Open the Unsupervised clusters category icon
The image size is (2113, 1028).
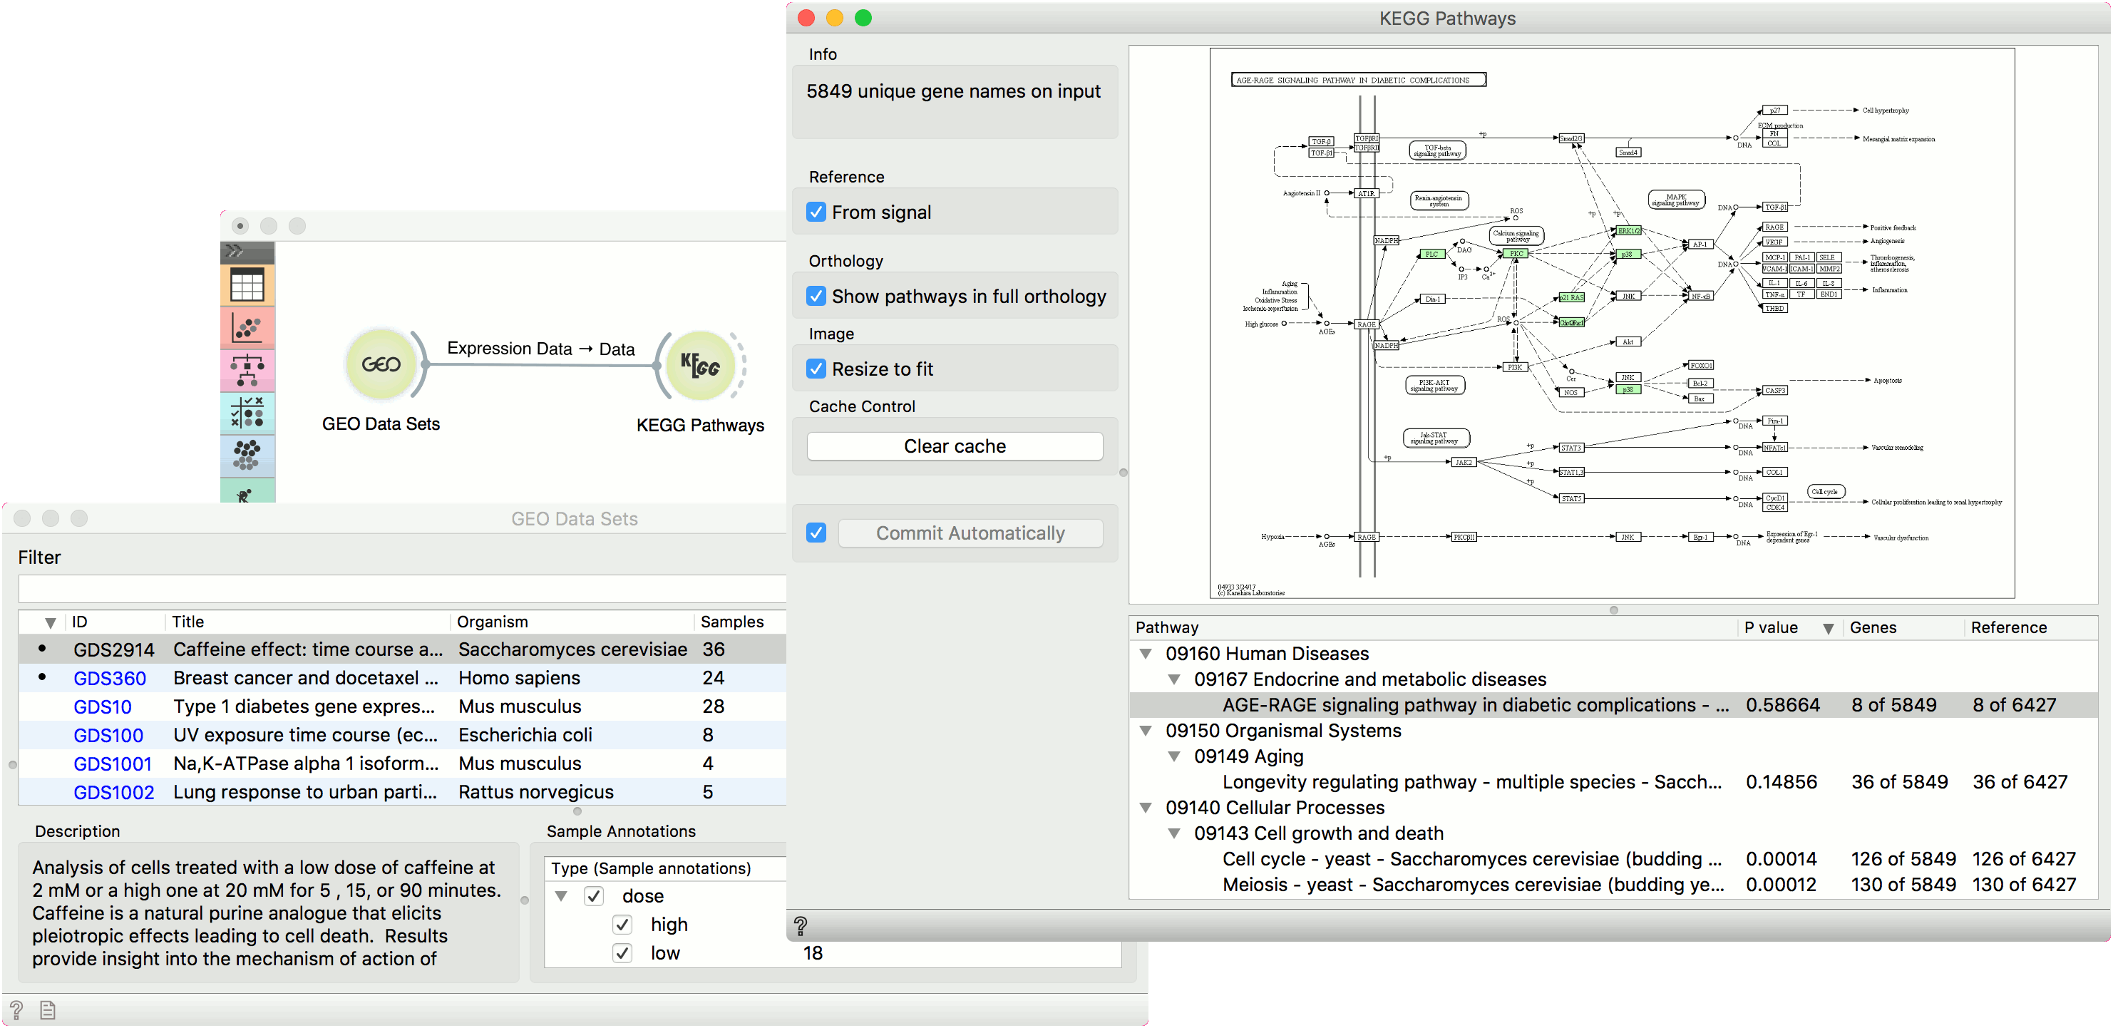pos(247,455)
